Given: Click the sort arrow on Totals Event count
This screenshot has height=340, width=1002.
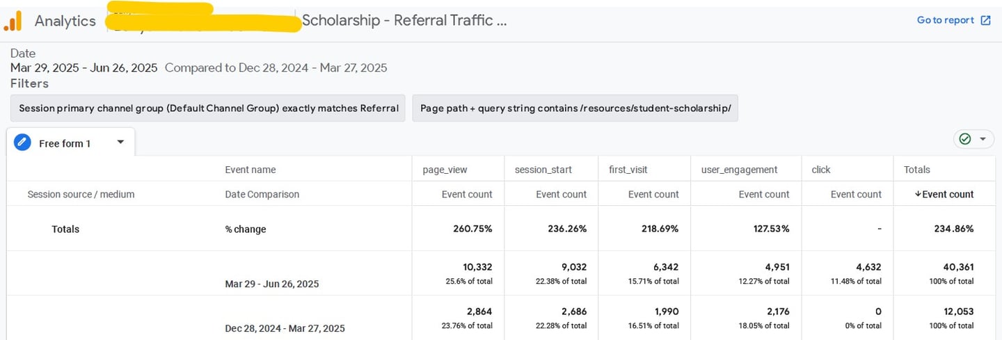Looking at the screenshot, I should point(918,195).
